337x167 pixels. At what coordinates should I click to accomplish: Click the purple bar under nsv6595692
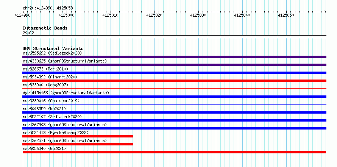click(x=174, y=57)
